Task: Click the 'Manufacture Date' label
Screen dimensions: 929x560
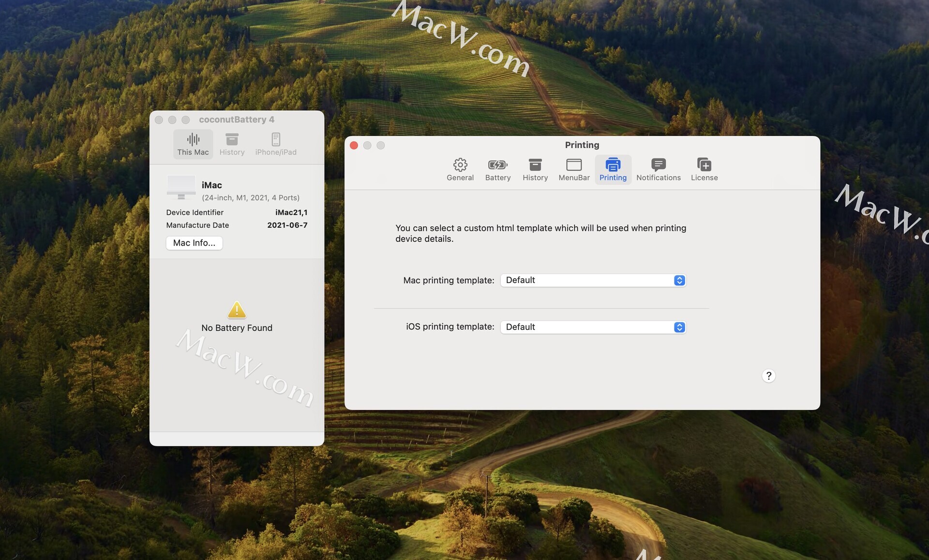Action: pyautogui.click(x=197, y=225)
